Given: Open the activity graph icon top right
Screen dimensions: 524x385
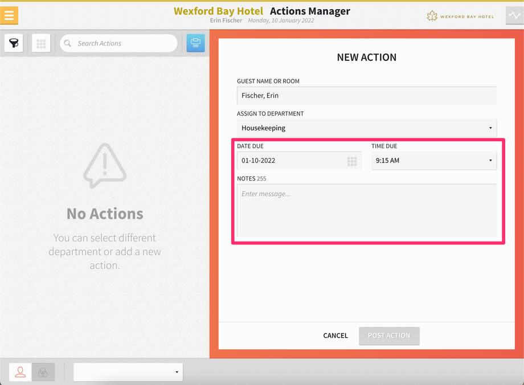Looking at the screenshot, I should 514,15.
